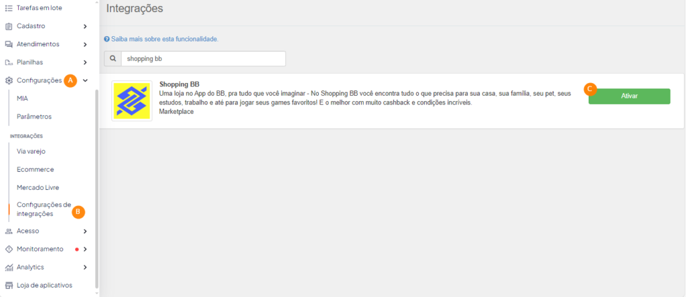This screenshot has width=686, height=297.
Task: Expand the Planilhas menu chevron
Action: coord(85,62)
